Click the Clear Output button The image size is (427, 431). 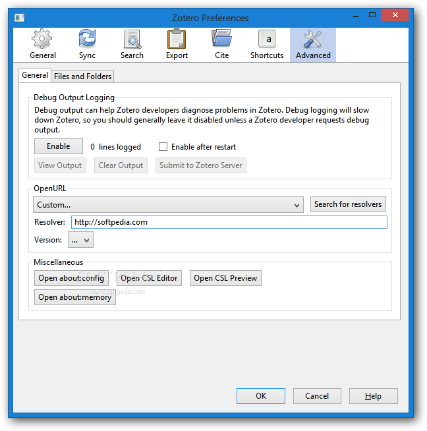coord(121,165)
